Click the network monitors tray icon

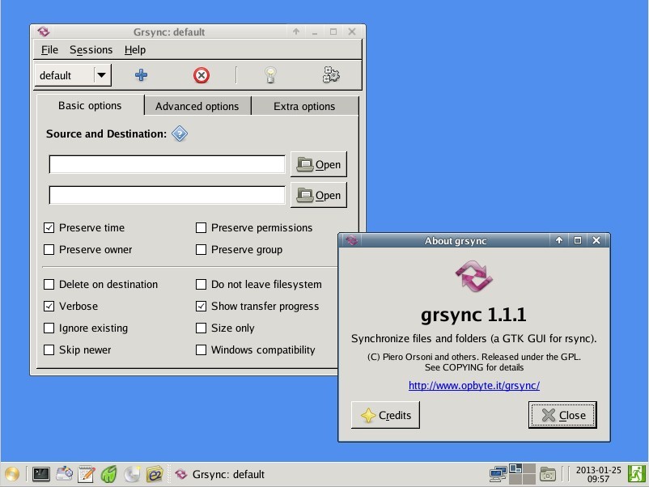point(498,474)
